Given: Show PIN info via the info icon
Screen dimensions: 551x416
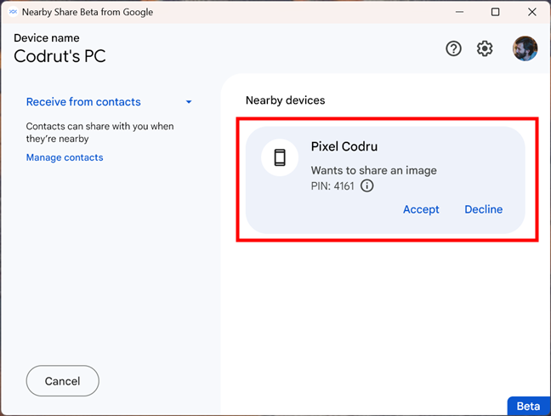Looking at the screenshot, I should [x=367, y=185].
